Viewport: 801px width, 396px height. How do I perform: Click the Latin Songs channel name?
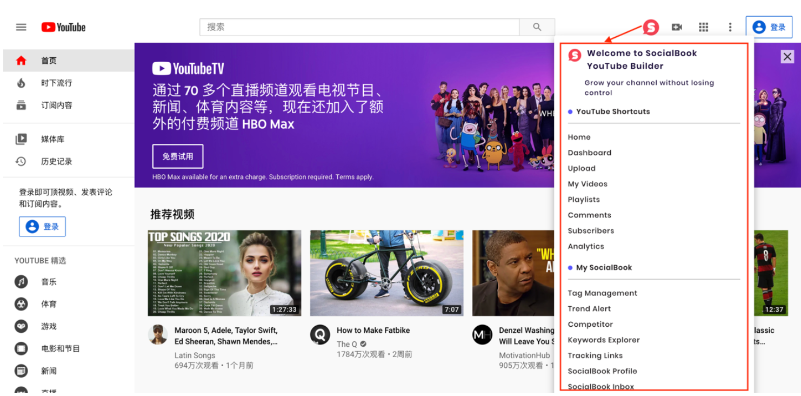click(x=195, y=355)
